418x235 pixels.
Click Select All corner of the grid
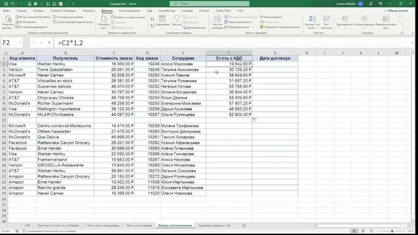point(5,53)
